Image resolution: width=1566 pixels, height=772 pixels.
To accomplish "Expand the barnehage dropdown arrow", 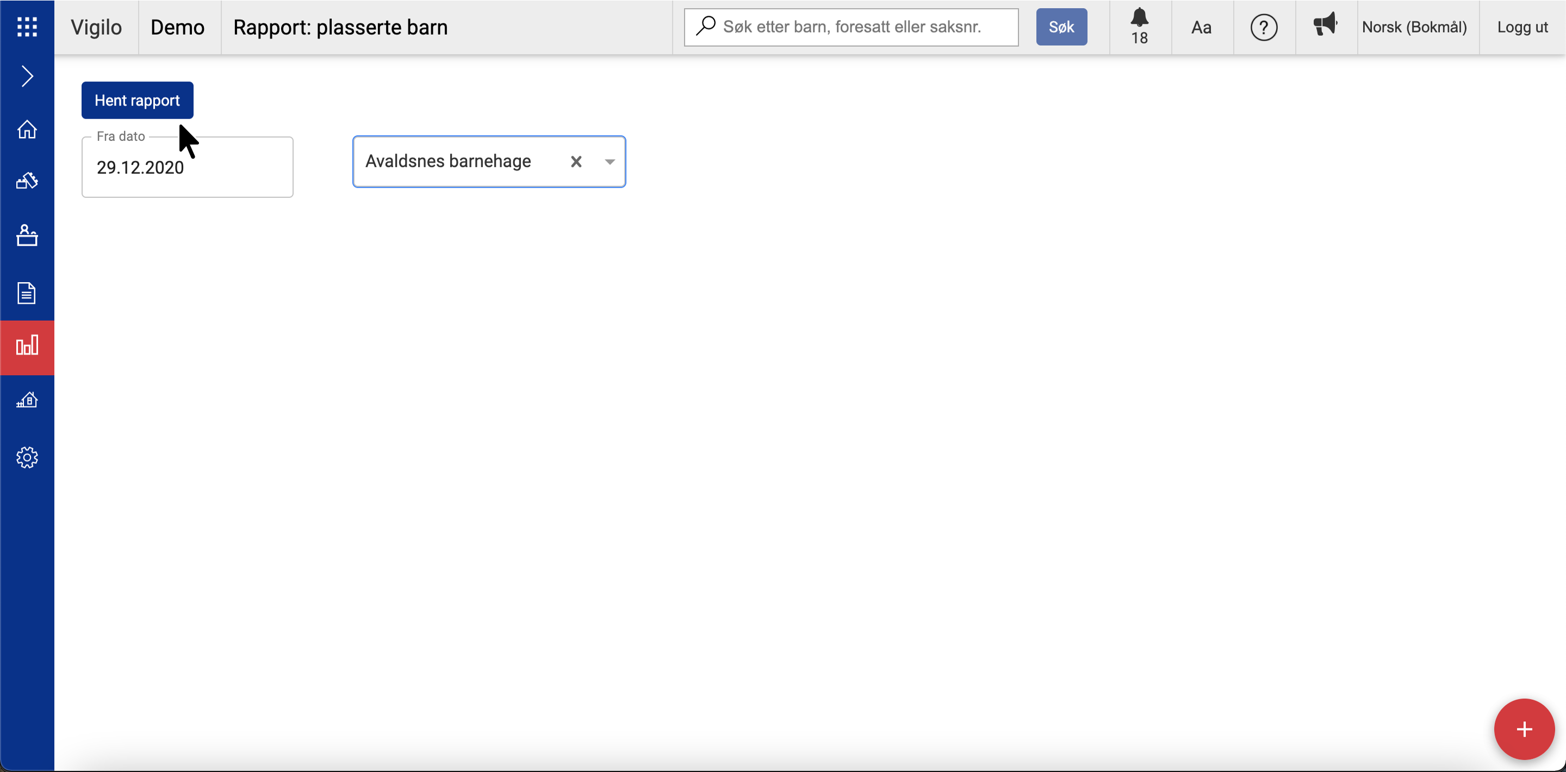I will (x=610, y=161).
